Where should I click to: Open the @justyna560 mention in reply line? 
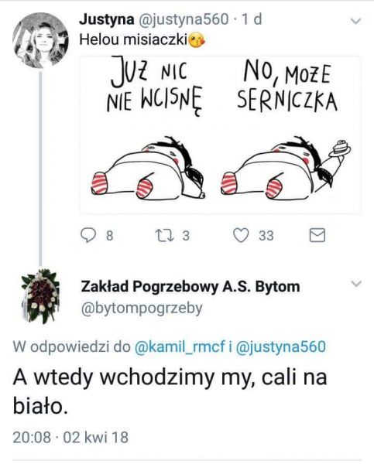coord(281,346)
